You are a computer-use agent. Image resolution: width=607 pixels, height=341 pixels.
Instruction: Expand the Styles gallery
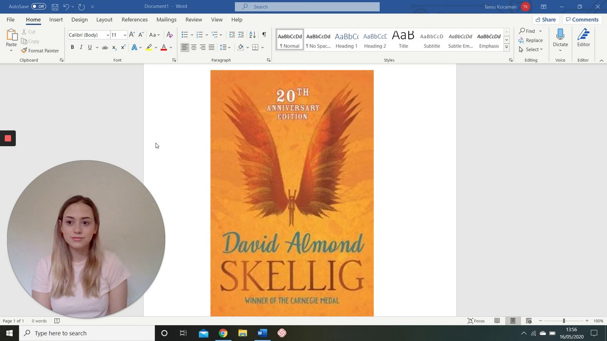coord(506,47)
